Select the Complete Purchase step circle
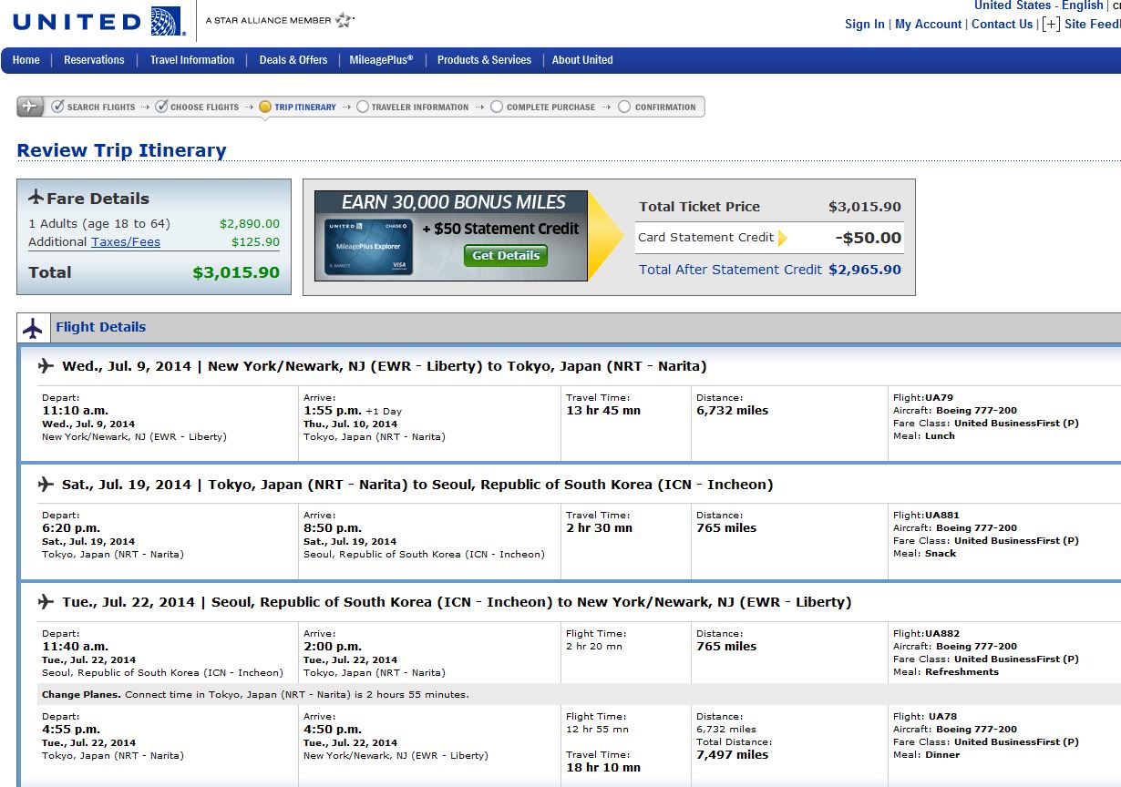Screen dimensions: 1121x787 coord(495,107)
